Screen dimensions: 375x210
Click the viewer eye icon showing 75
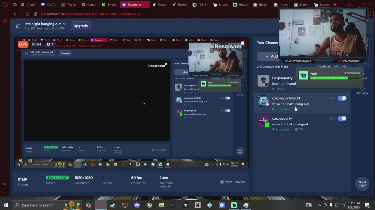coord(296,129)
